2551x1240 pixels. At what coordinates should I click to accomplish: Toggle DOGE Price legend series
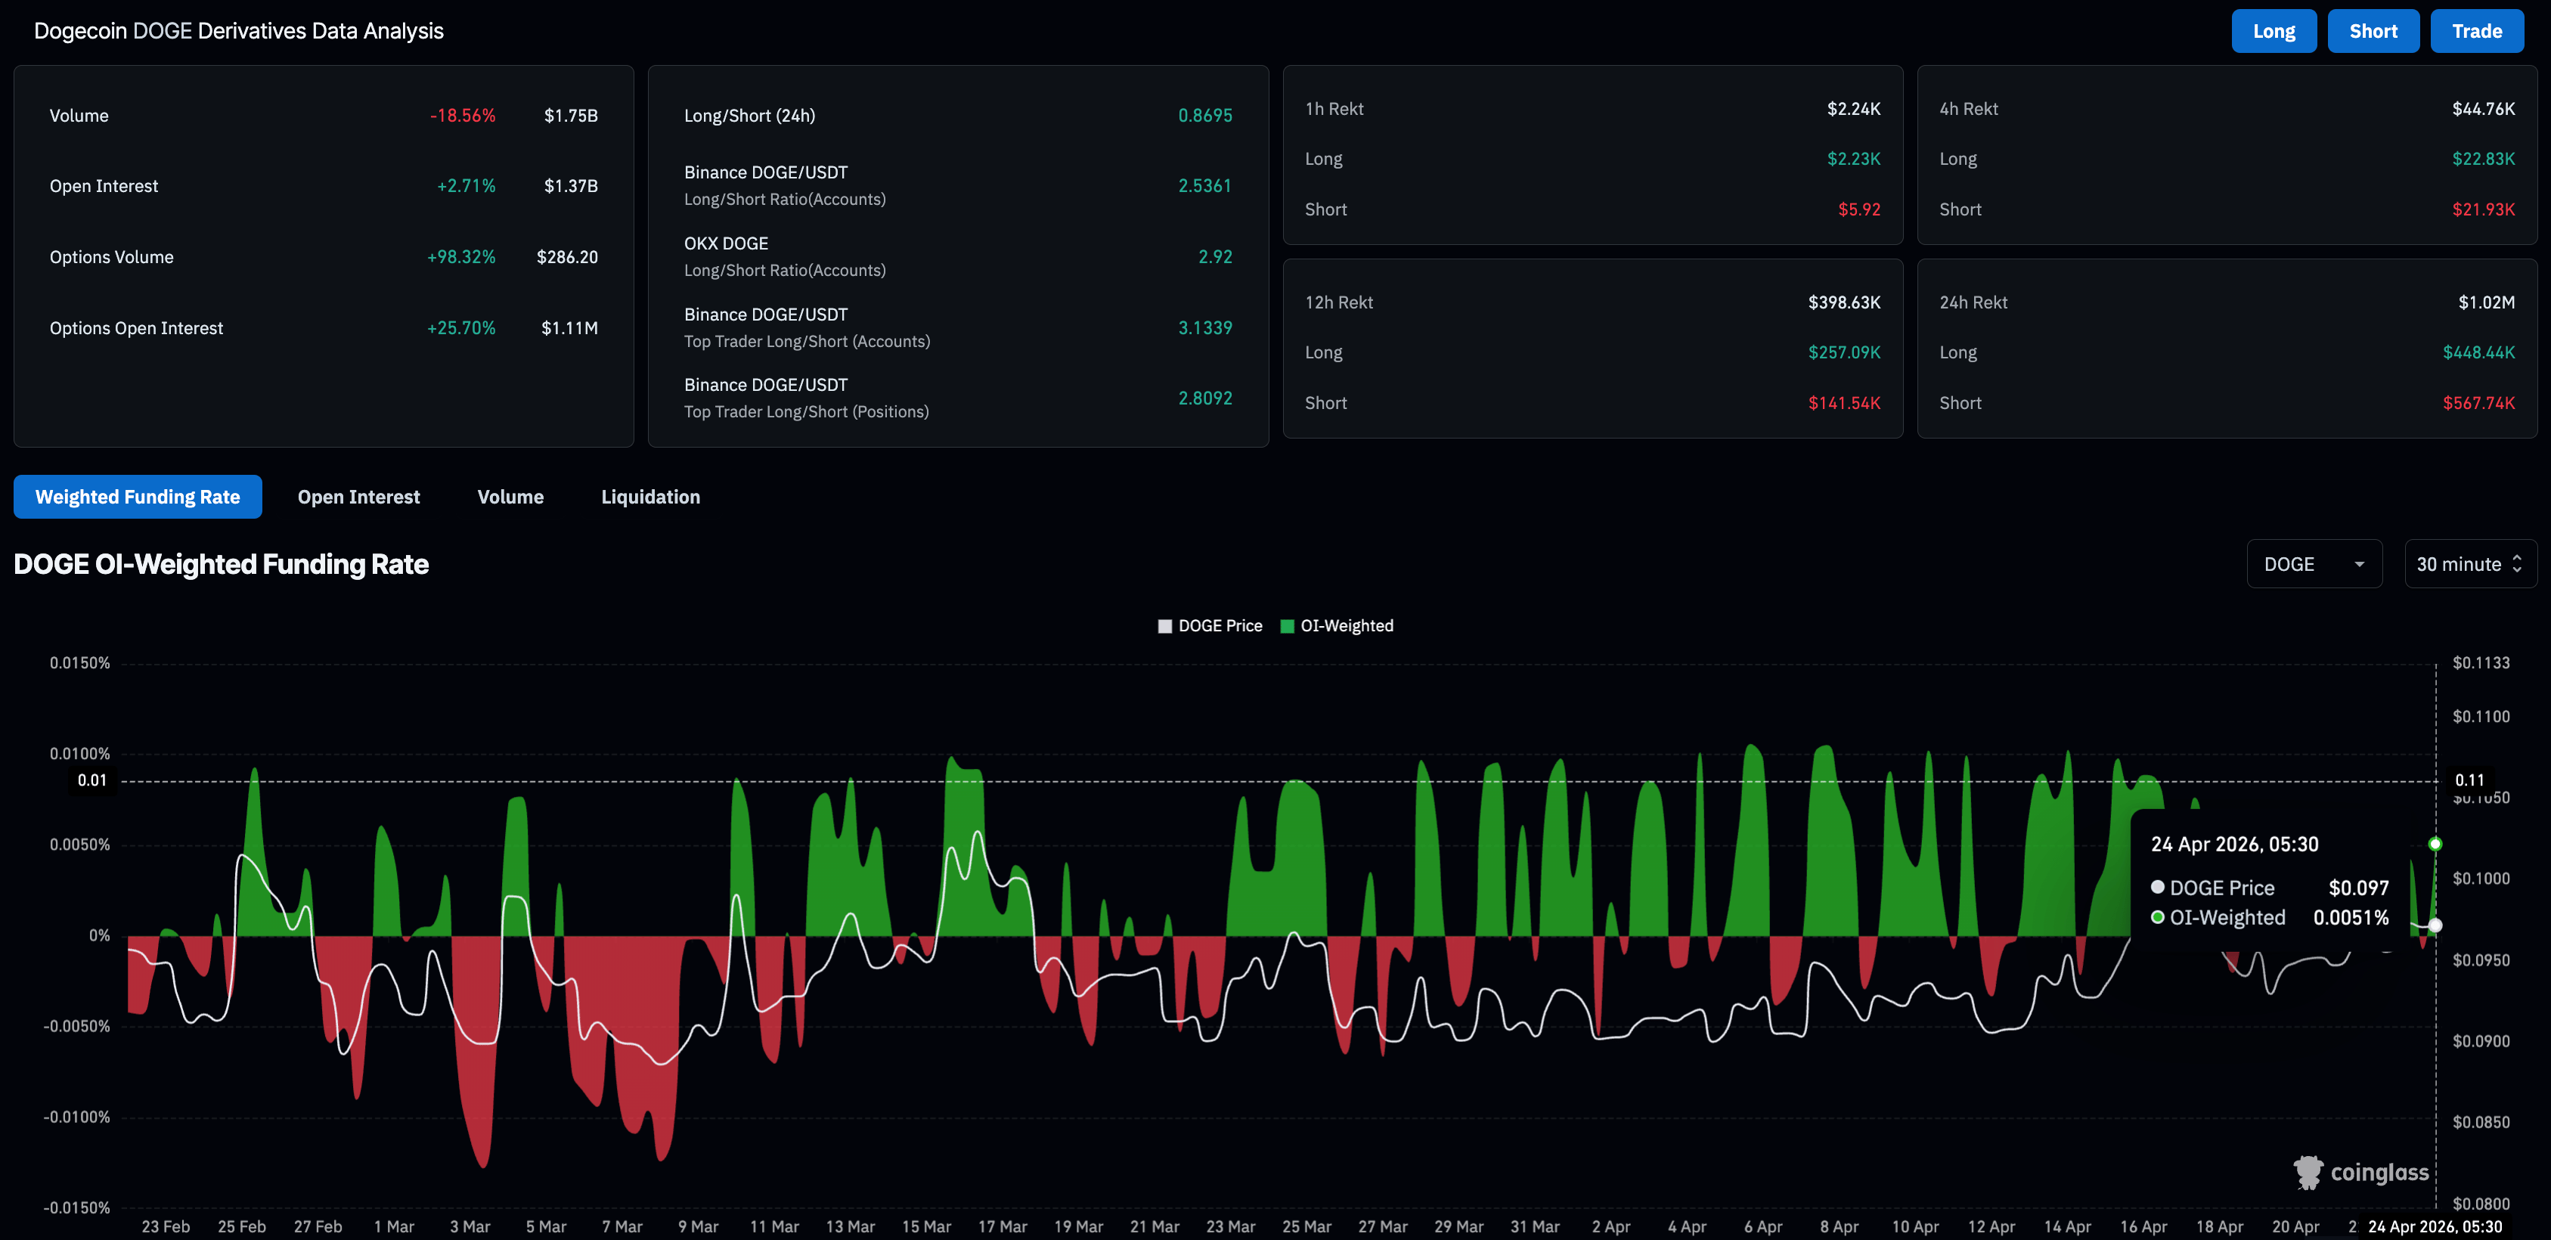point(1219,626)
